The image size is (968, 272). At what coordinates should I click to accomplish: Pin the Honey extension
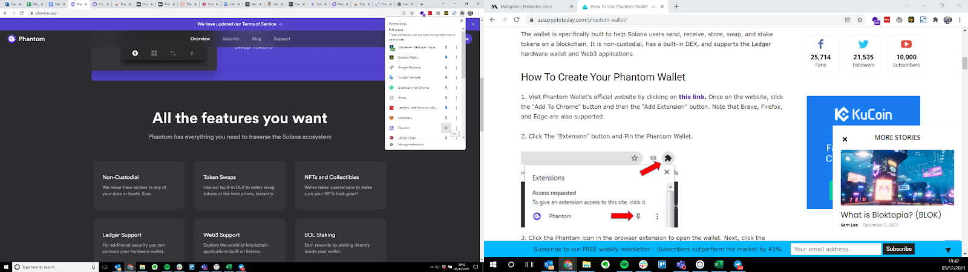click(x=446, y=97)
